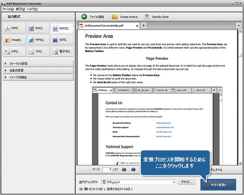Select ODT as output format
Screen dimensions: 244x195
[62, 40]
